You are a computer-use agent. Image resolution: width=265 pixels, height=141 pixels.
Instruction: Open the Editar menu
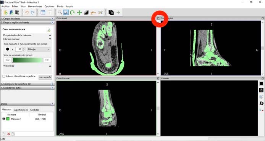tap(15, 6)
